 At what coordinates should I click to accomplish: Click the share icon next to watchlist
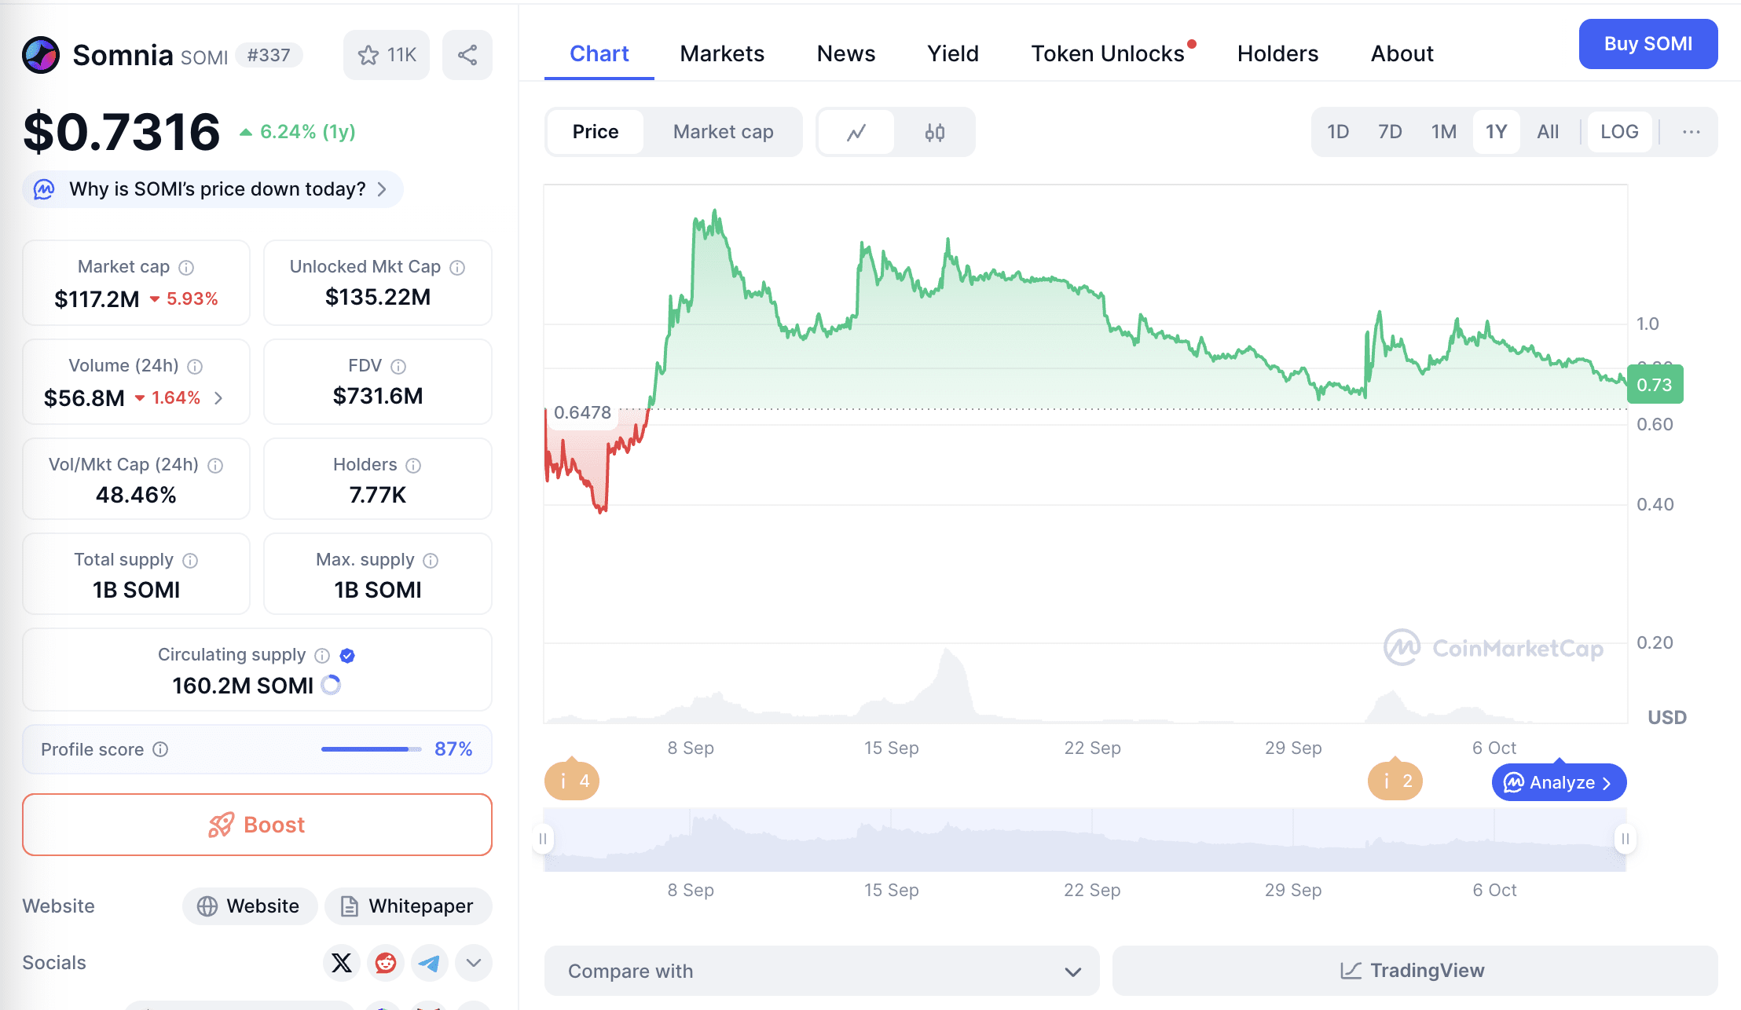point(467,55)
